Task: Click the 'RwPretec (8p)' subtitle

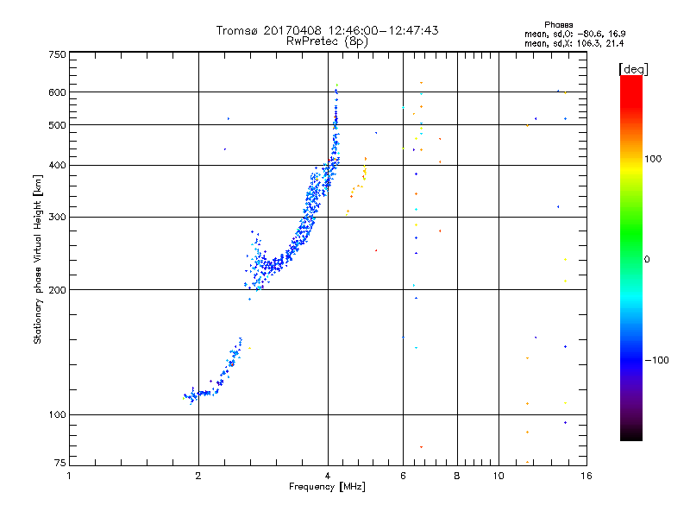Action: (327, 41)
